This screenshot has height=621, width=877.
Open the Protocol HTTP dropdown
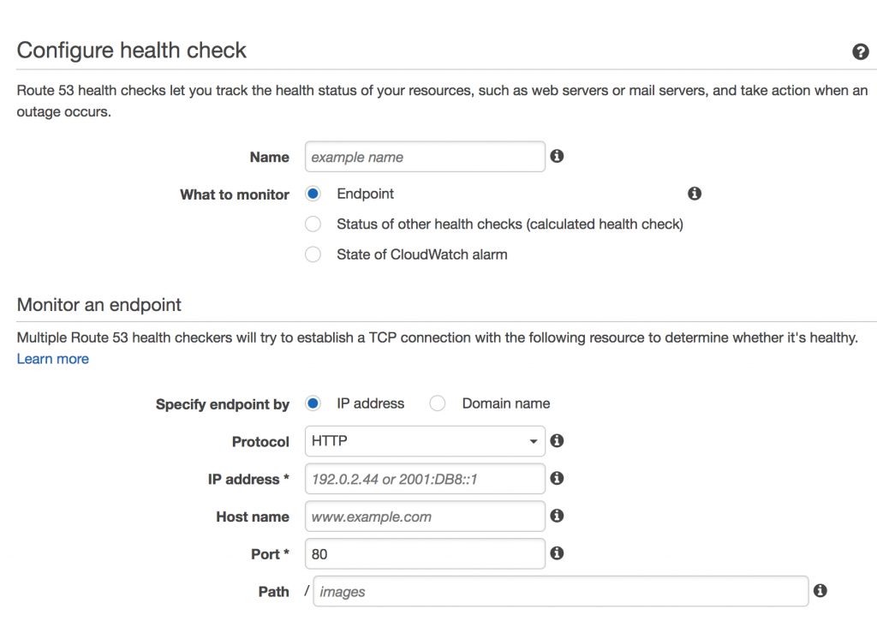point(425,441)
